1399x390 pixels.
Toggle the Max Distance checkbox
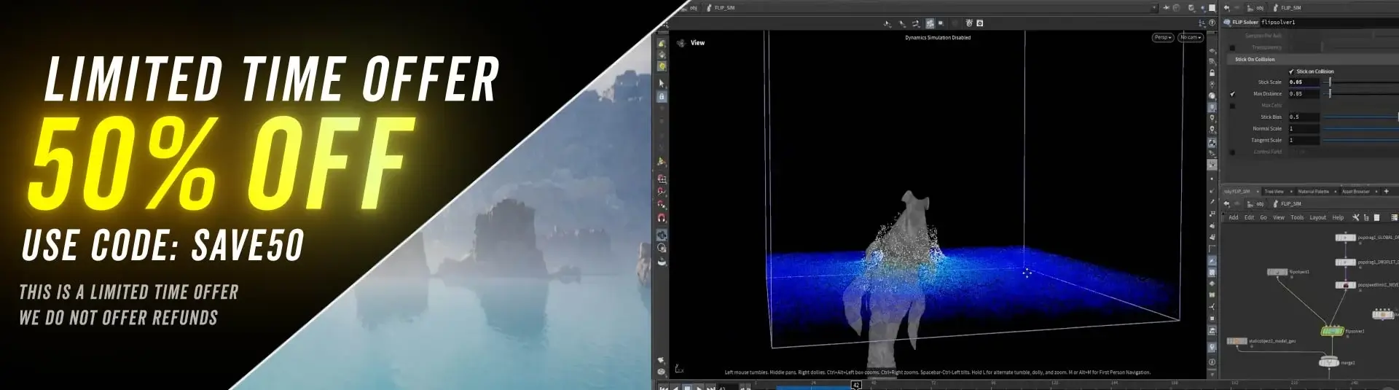(x=1232, y=94)
